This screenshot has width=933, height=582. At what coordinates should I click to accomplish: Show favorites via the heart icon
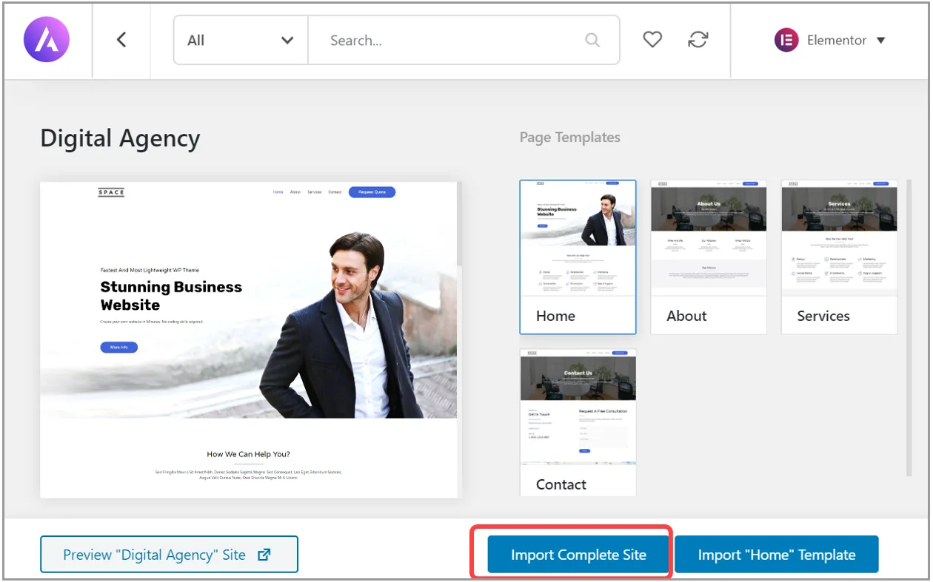click(x=652, y=40)
